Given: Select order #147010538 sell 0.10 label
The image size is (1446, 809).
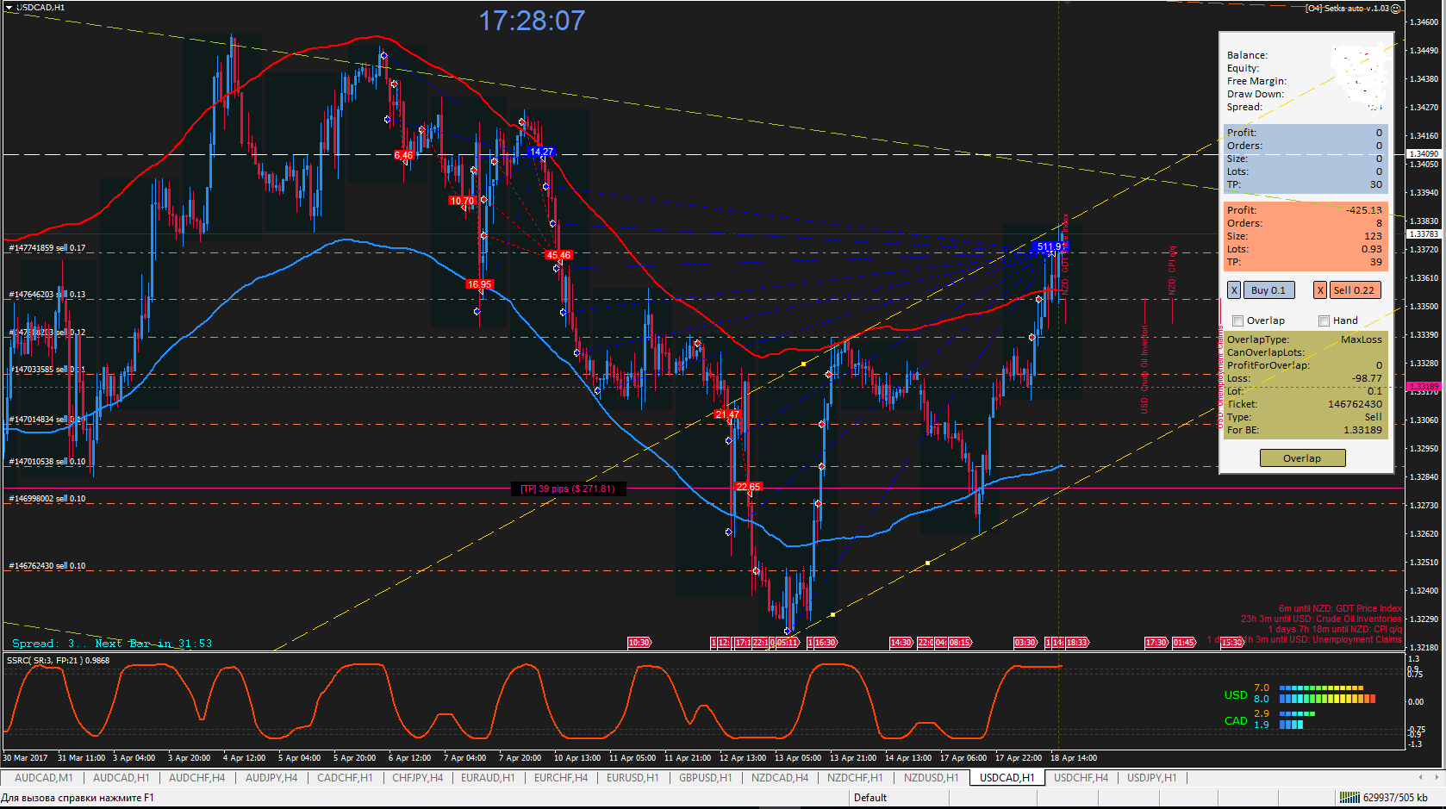Looking at the screenshot, I should 47,462.
